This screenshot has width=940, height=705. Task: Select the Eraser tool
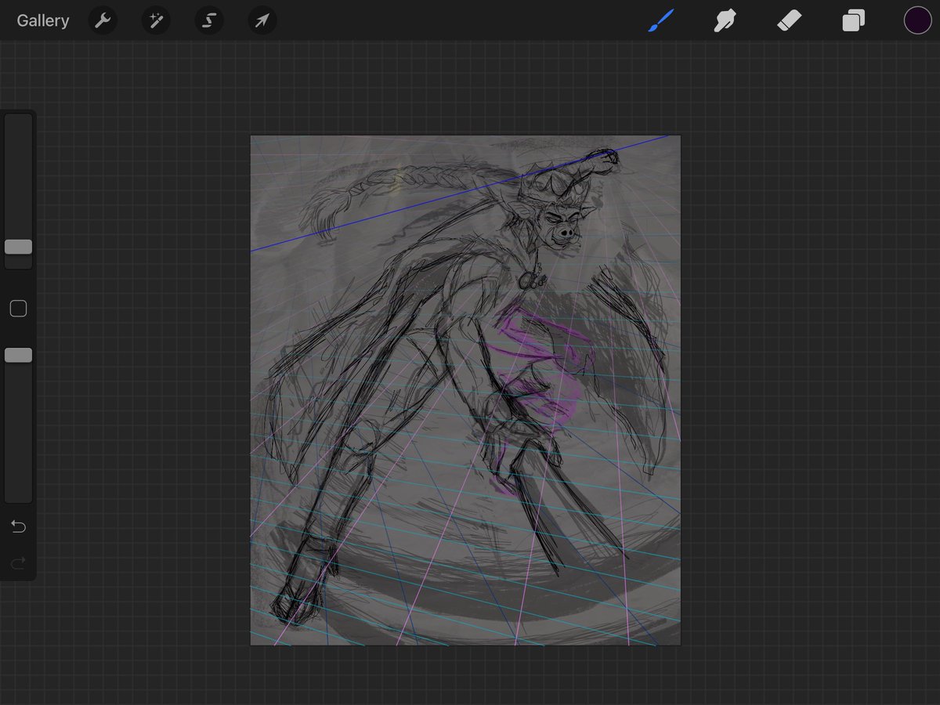point(789,20)
